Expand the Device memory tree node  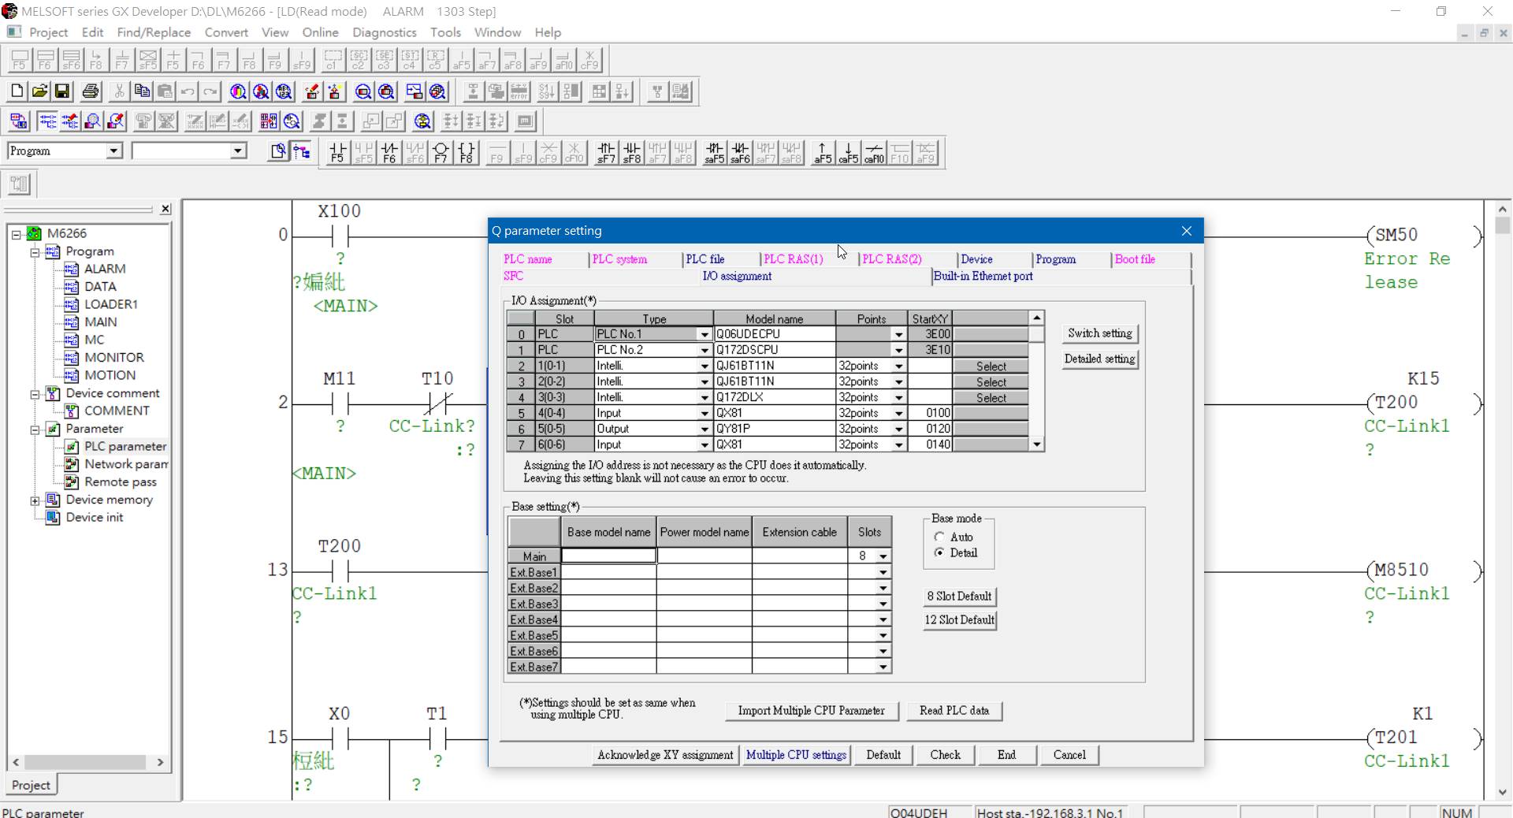pyautogui.click(x=35, y=500)
